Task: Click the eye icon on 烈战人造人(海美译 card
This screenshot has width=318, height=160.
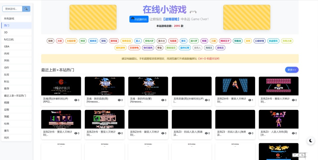Action: (250, 133)
